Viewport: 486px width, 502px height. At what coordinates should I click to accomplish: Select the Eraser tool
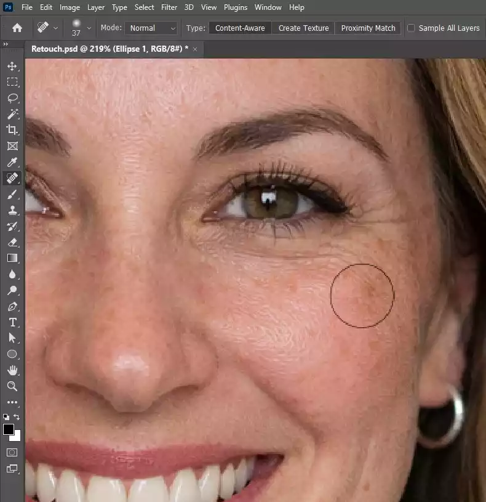click(12, 242)
